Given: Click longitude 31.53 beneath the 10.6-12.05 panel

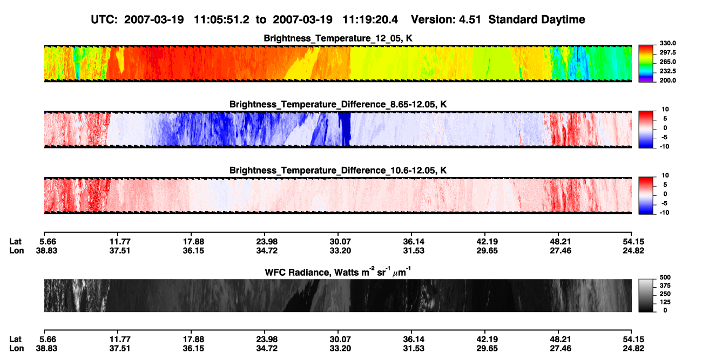Looking at the screenshot, I should coord(411,250).
